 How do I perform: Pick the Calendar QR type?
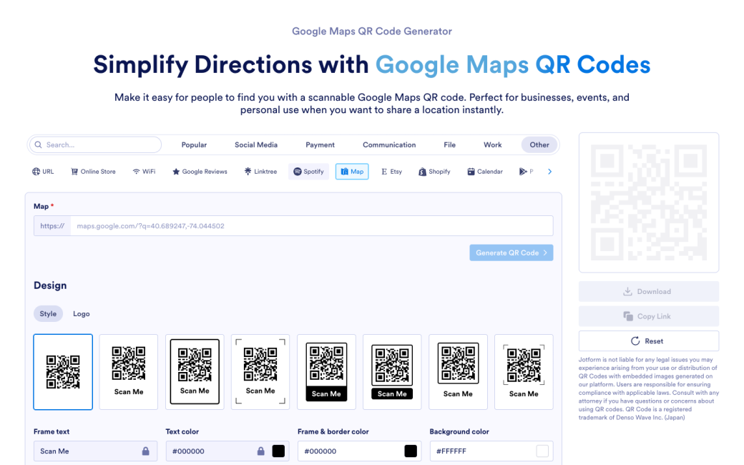[485, 171]
